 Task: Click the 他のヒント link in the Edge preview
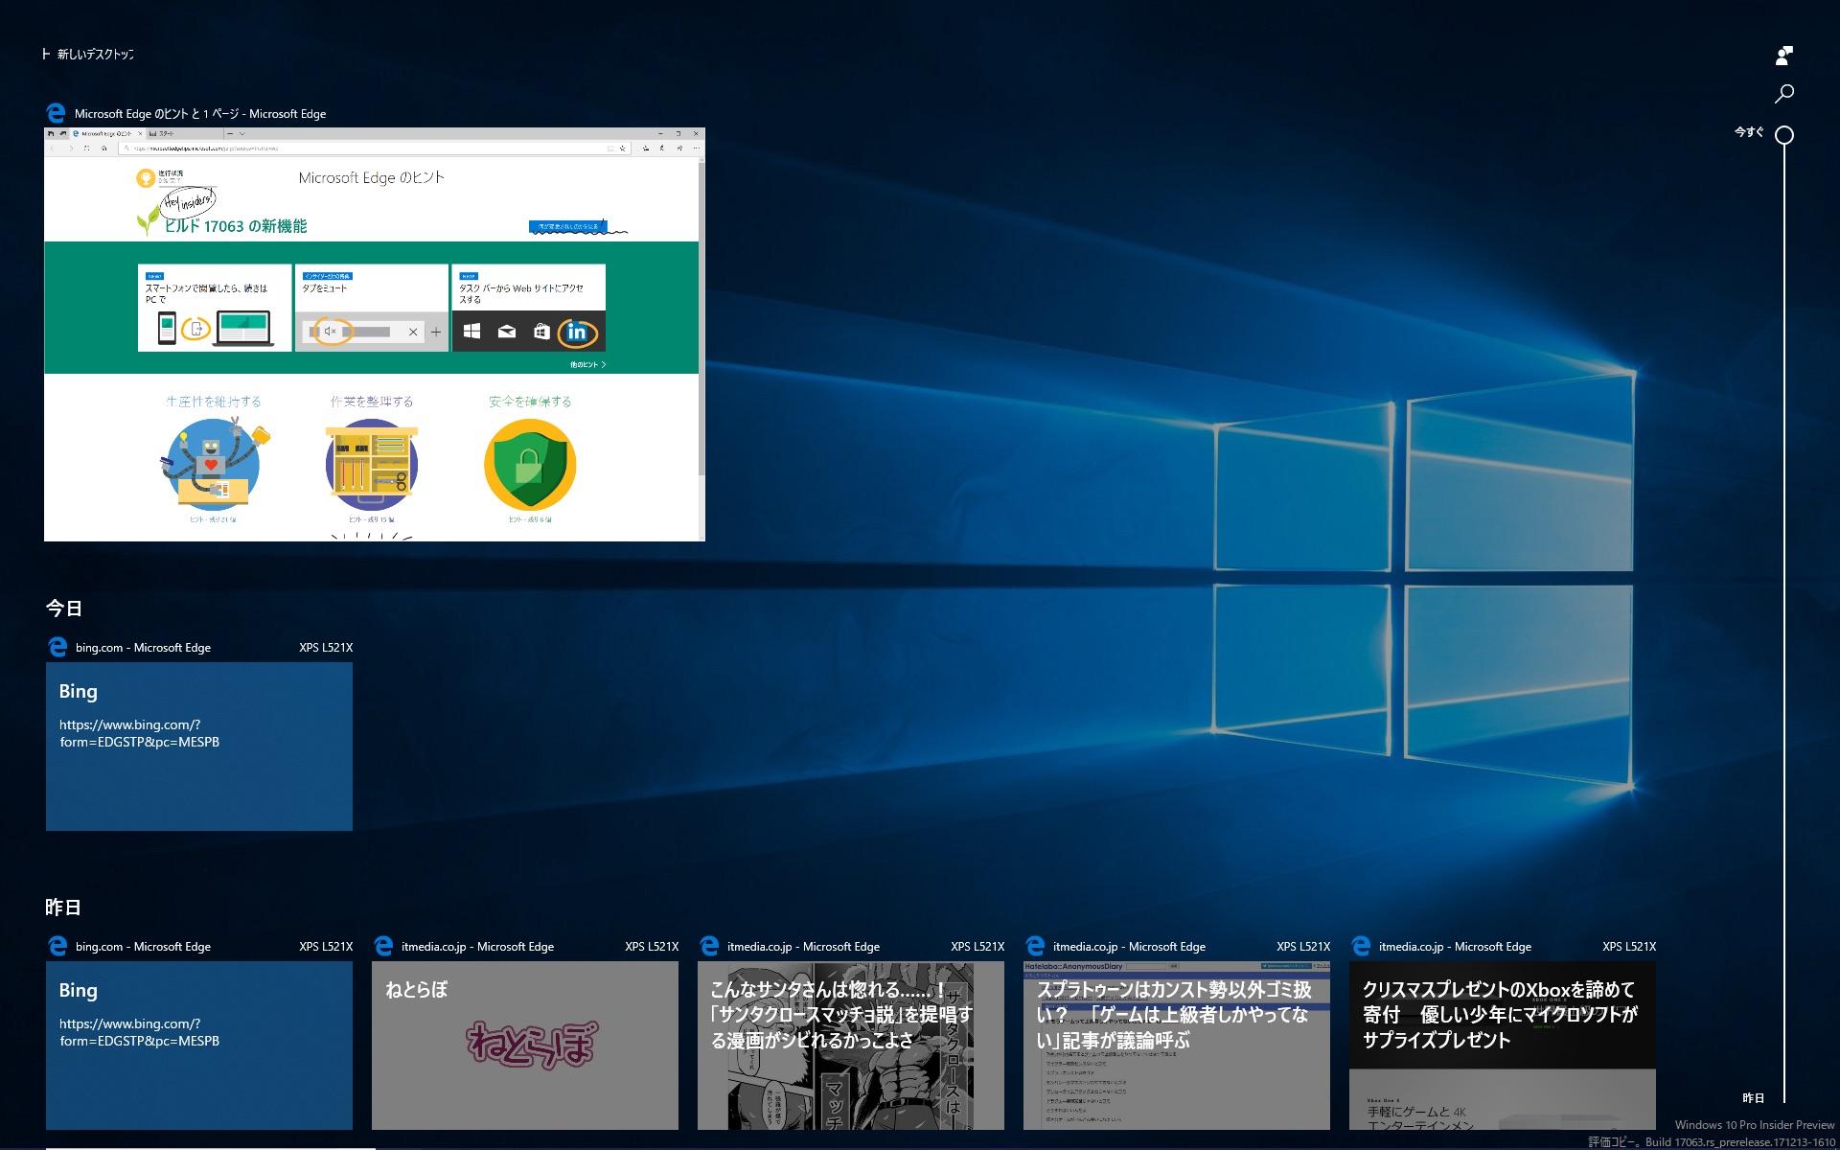(x=587, y=365)
